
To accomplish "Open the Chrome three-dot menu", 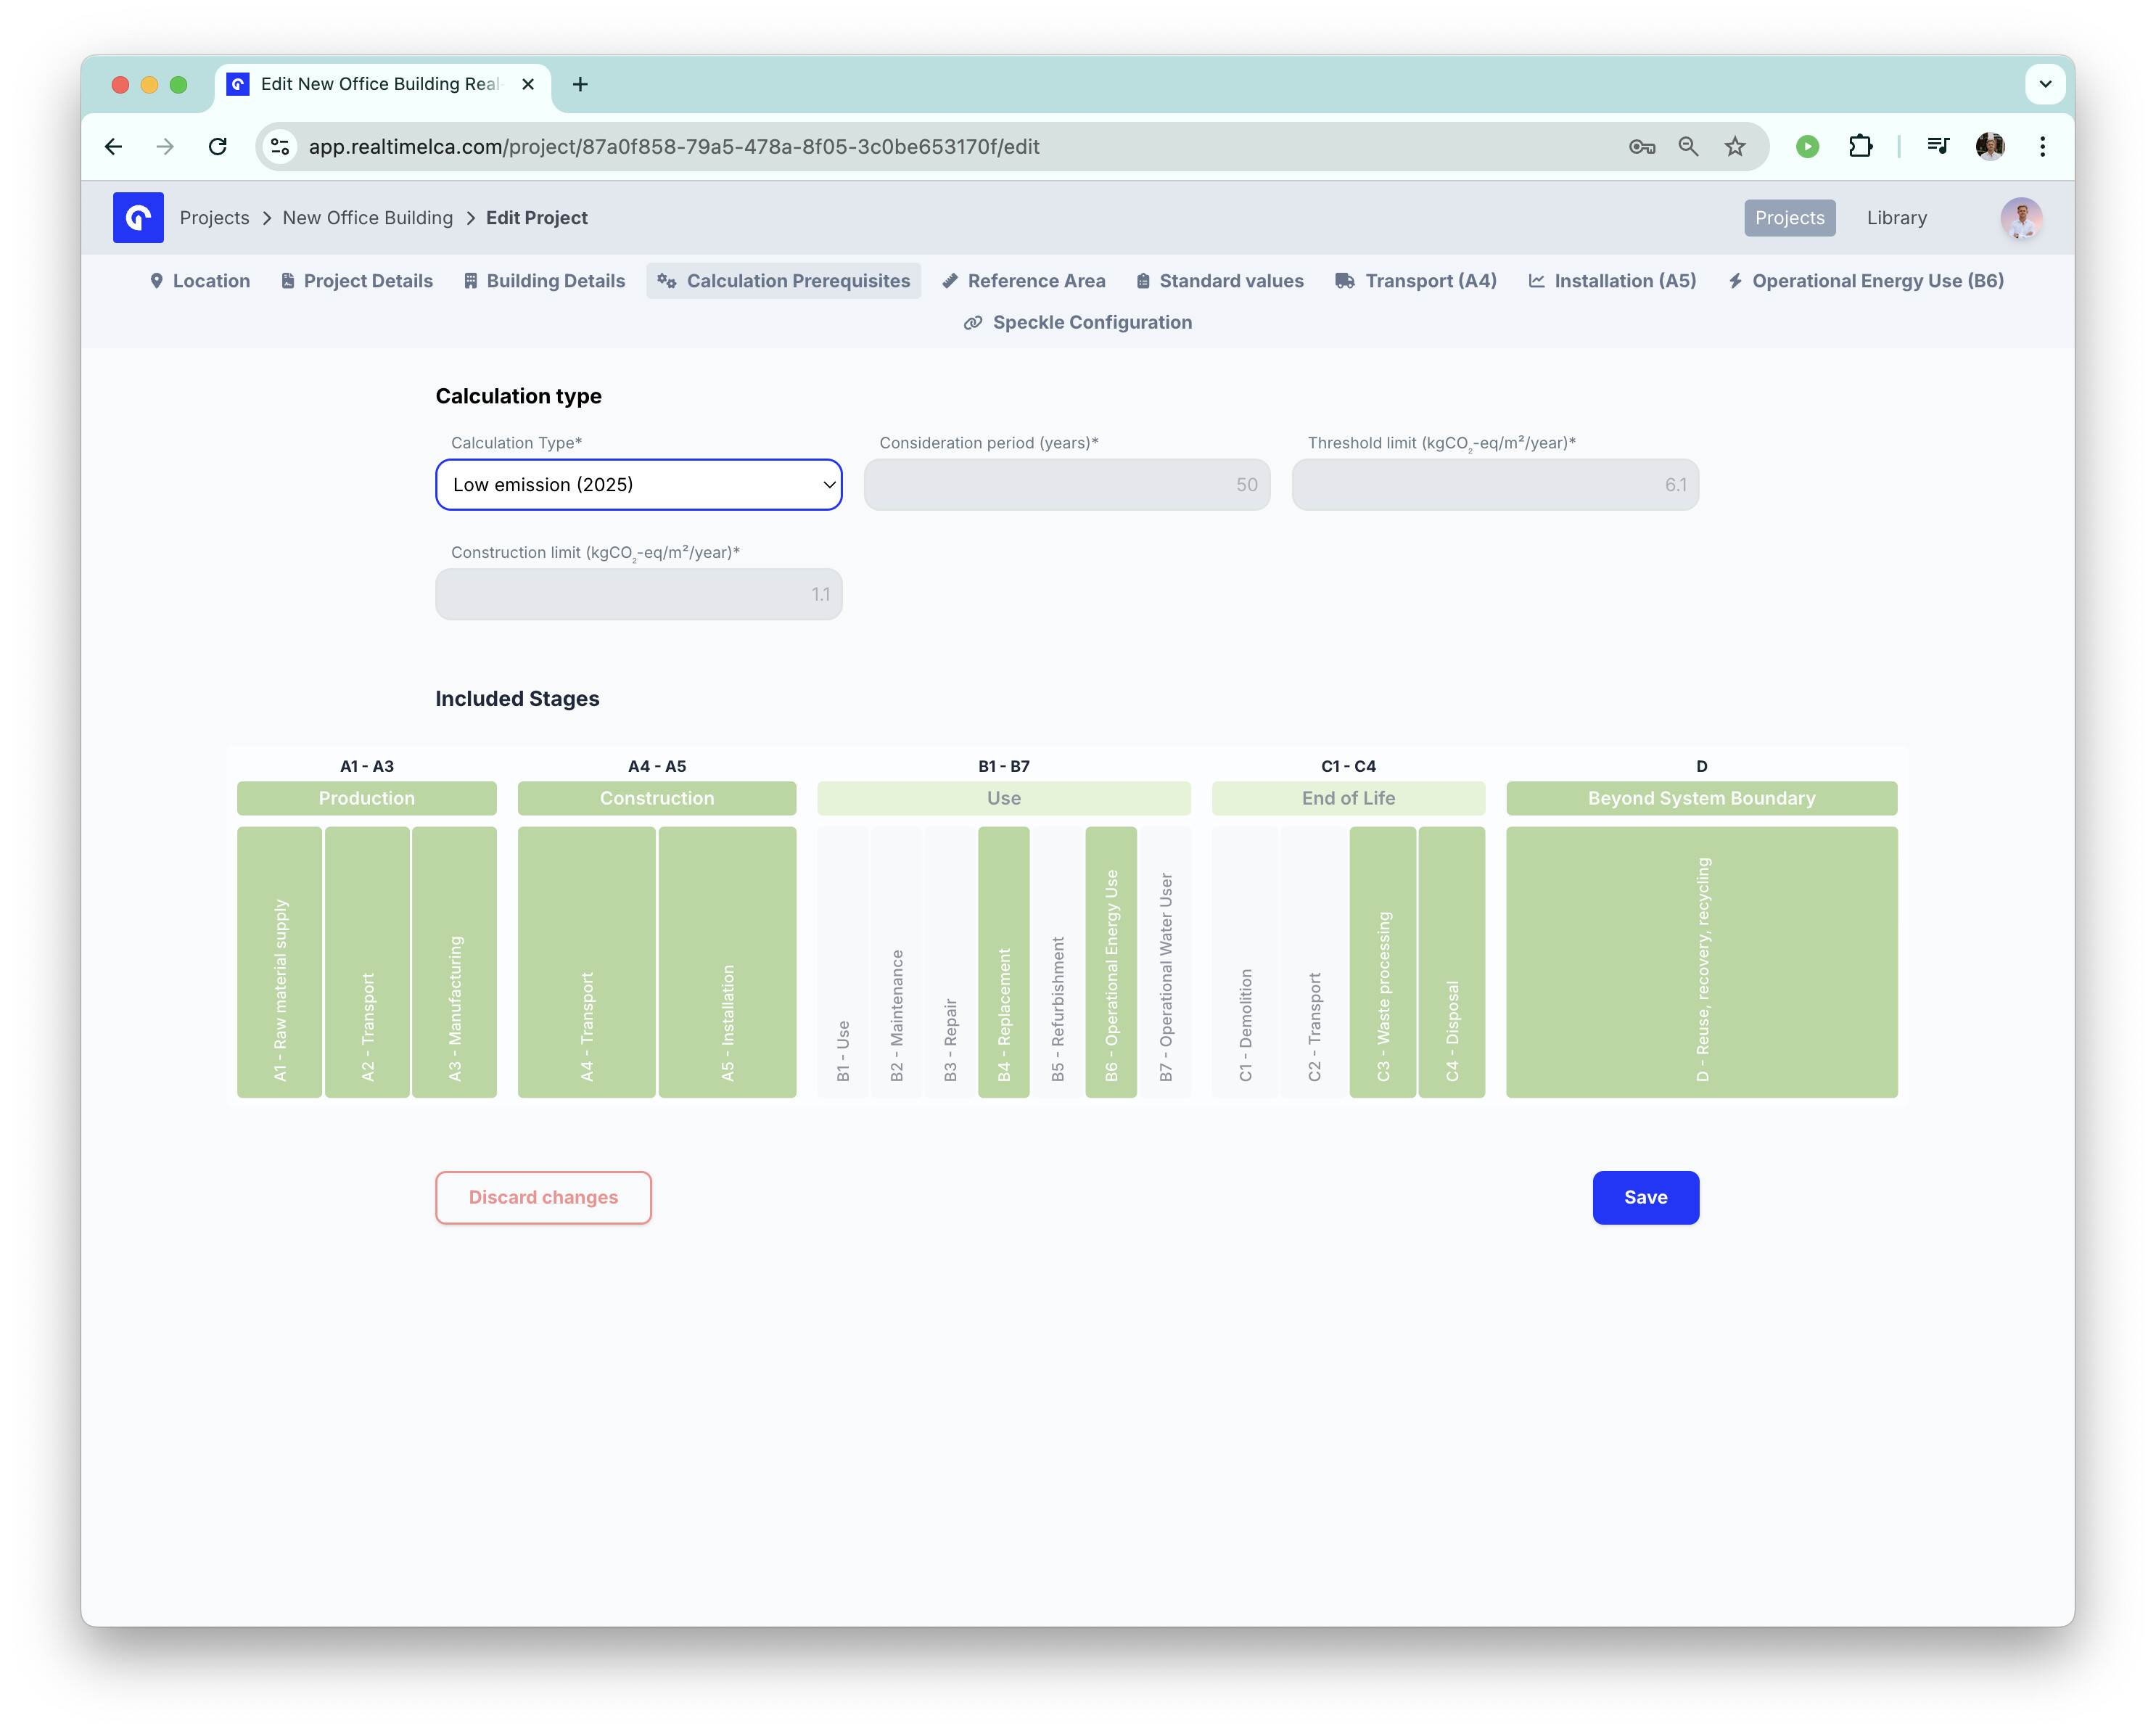I will point(2042,146).
